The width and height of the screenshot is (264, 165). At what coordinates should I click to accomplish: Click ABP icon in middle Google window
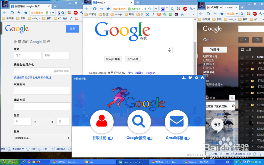pos(185,9)
